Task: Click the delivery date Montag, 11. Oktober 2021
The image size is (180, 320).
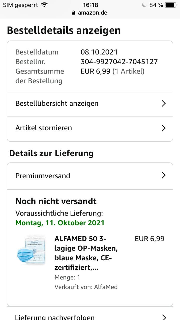Action: [60, 223]
